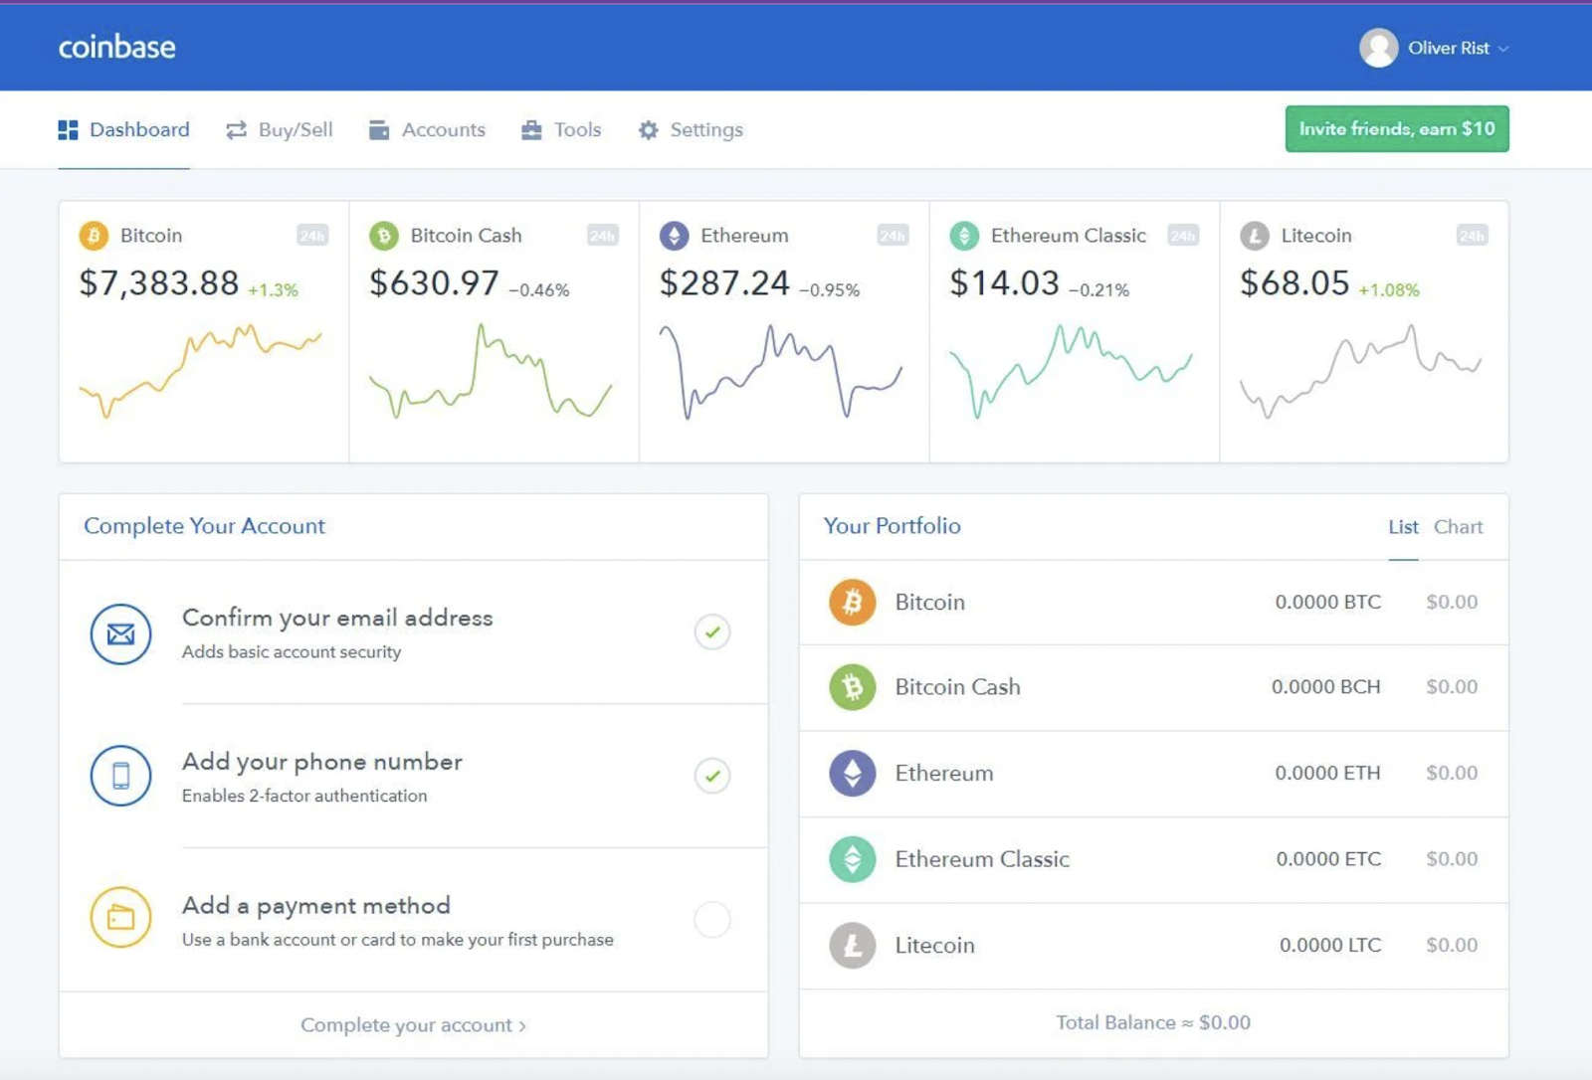
Task: Select the empty circle next to Add a payment method
Action: [711, 920]
